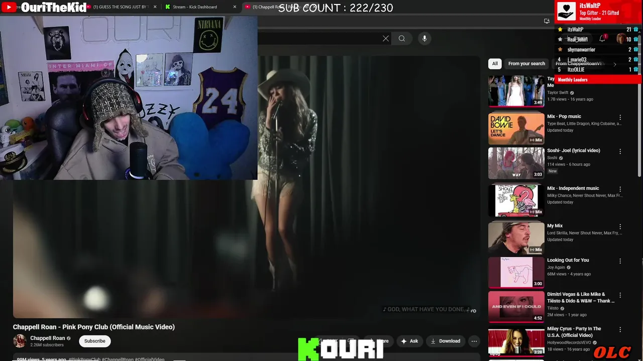The height and width of the screenshot is (361, 643).
Task: Open options menu for Looking Out for You
Action: [620, 261]
